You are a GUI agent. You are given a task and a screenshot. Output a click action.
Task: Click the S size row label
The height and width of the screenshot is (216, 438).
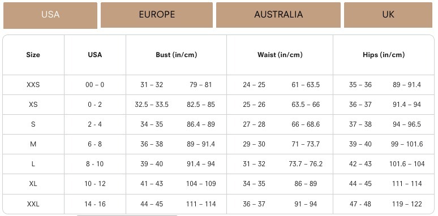tap(33, 124)
